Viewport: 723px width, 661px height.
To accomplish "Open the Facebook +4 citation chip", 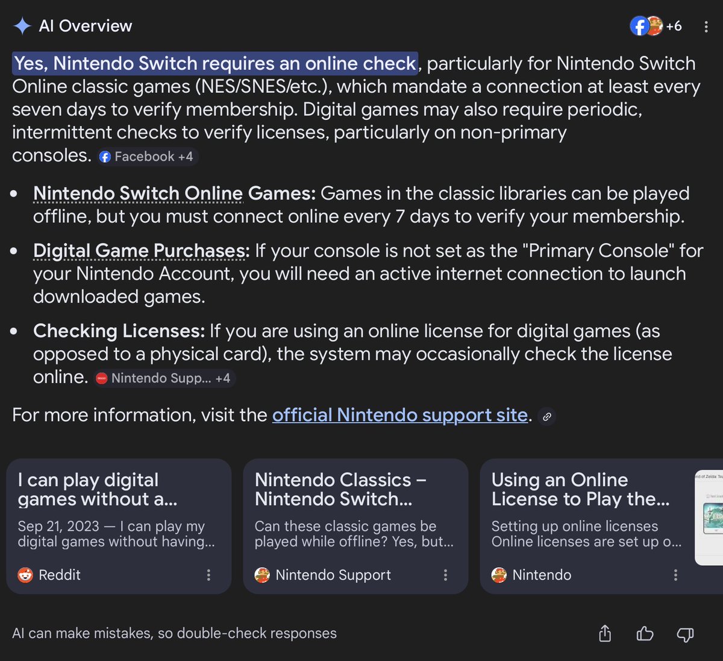I will click(x=147, y=157).
